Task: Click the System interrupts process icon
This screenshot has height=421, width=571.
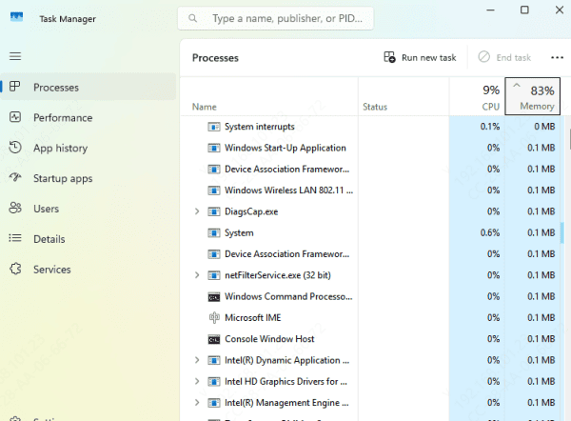Action: click(214, 127)
